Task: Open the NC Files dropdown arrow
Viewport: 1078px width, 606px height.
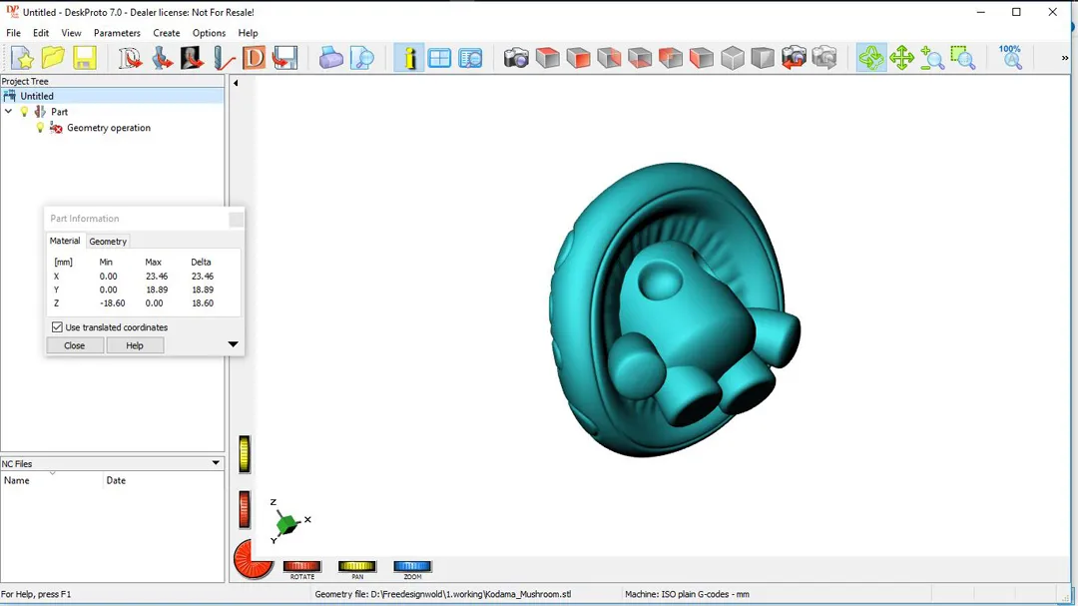Action: point(216,463)
